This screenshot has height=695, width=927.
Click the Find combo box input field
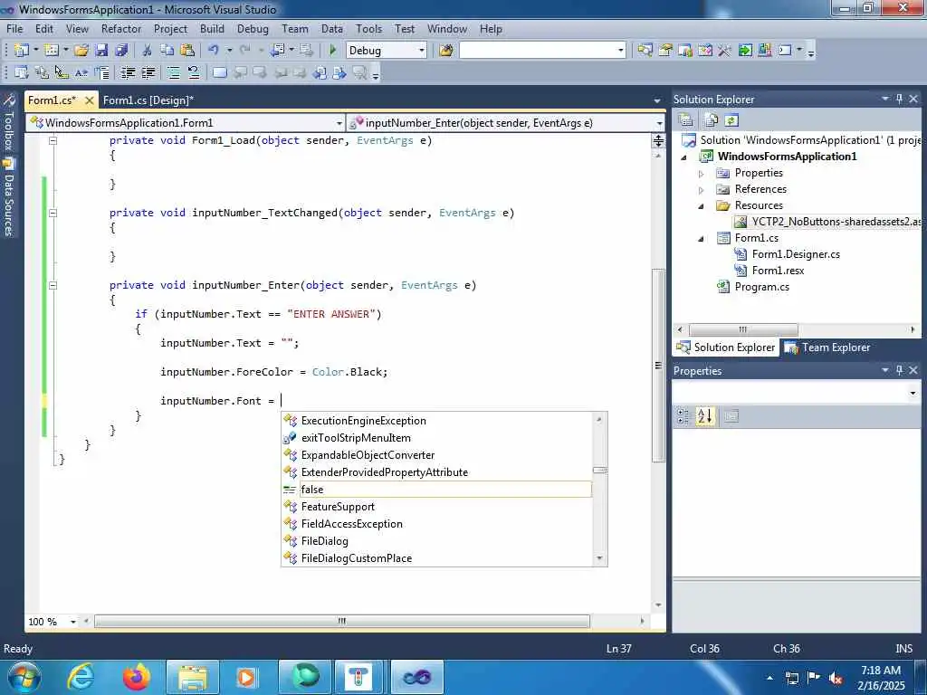(538, 51)
